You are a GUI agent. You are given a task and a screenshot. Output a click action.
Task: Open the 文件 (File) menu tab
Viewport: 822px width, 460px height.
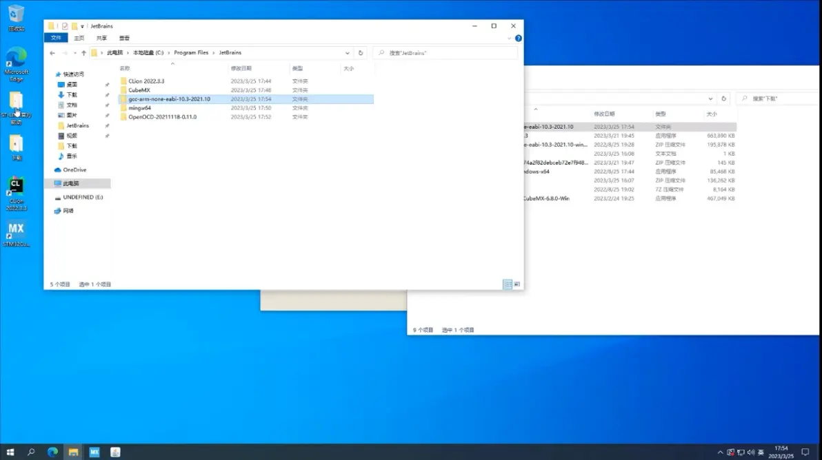click(x=56, y=38)
